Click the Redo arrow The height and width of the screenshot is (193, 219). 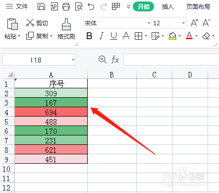[104, 7]
